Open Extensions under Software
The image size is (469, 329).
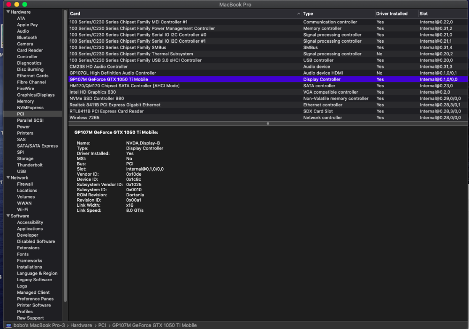[28, 248]
